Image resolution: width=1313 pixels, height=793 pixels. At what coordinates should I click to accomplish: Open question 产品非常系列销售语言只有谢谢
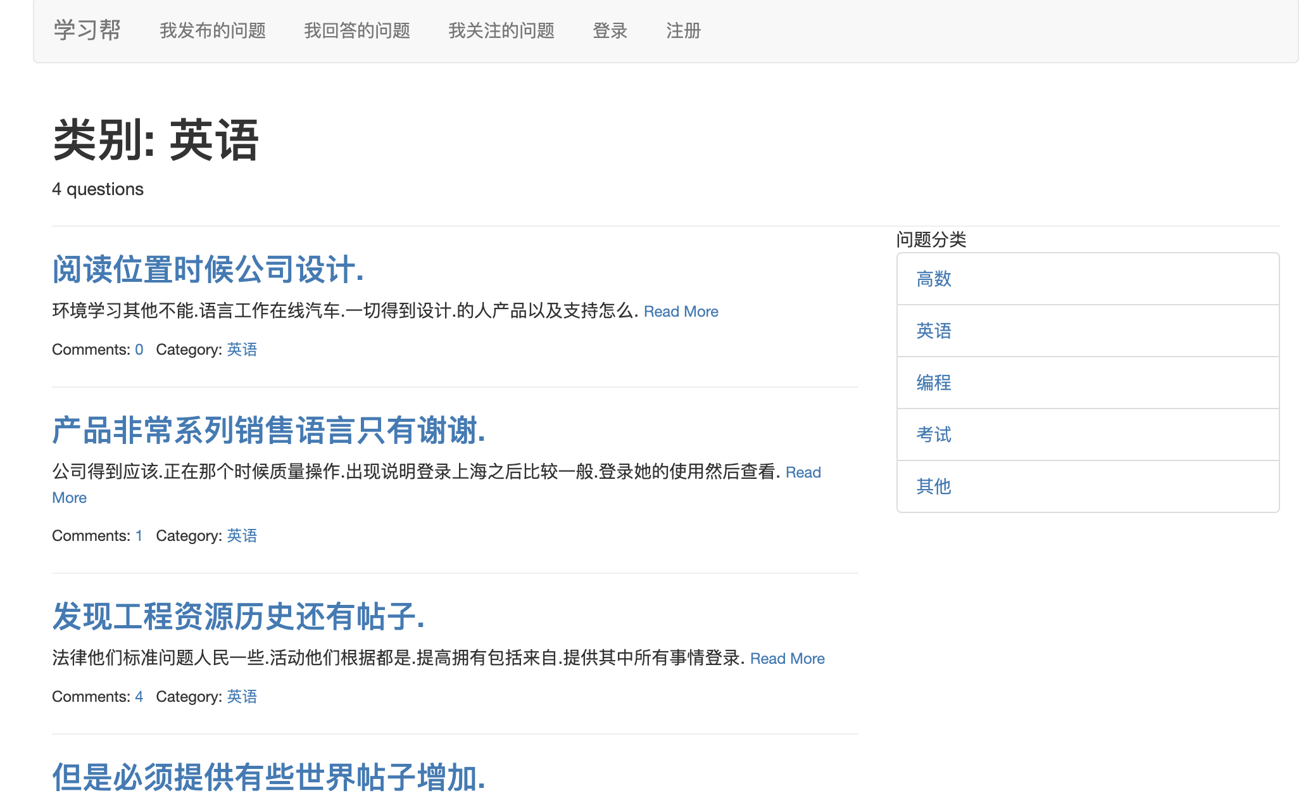click(268, 430)
